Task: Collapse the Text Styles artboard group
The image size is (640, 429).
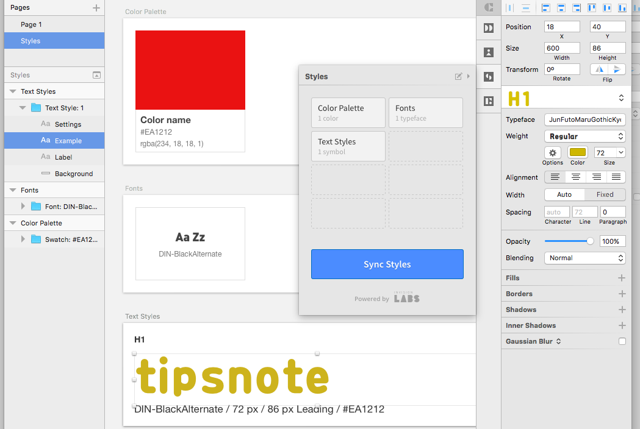Action: pos(13,91)
